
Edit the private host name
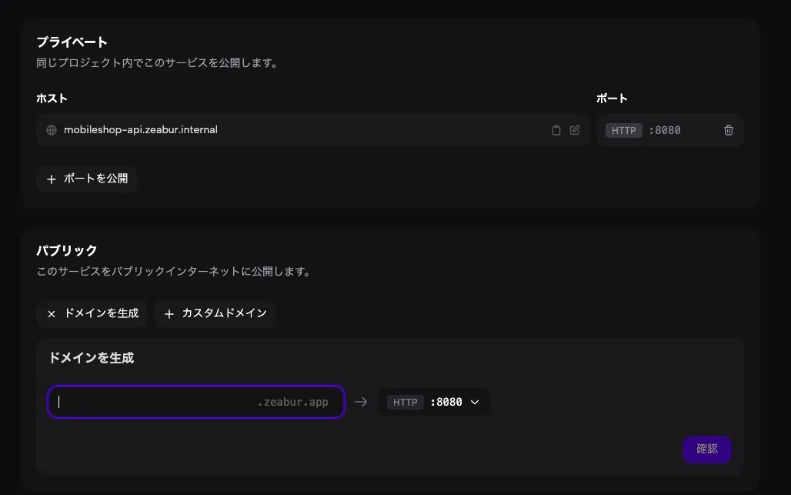click(575, 130)
